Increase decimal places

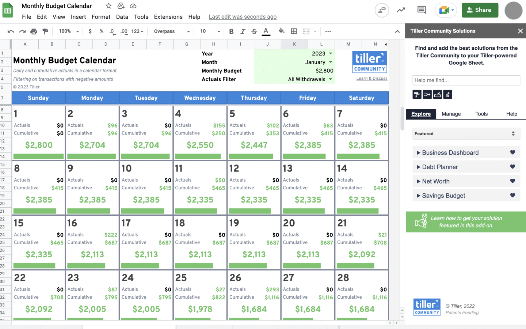coord(124,31)
